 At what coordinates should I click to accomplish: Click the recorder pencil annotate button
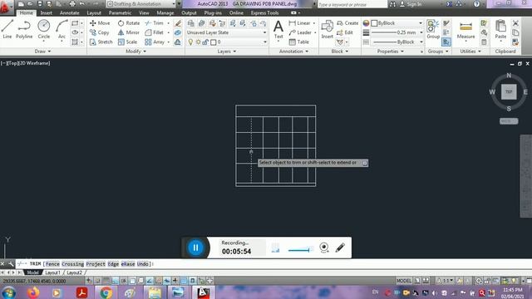tap(340, 248)
